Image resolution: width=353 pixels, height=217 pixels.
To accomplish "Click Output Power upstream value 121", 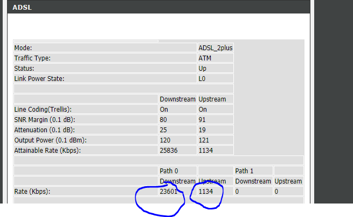I will [x=204, y=140].
